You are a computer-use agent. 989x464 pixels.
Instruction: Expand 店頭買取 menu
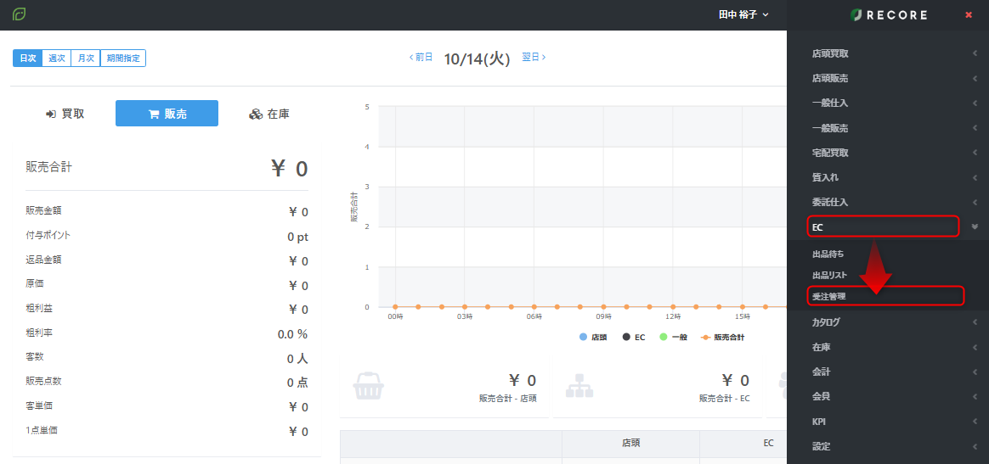coord(888,54)
